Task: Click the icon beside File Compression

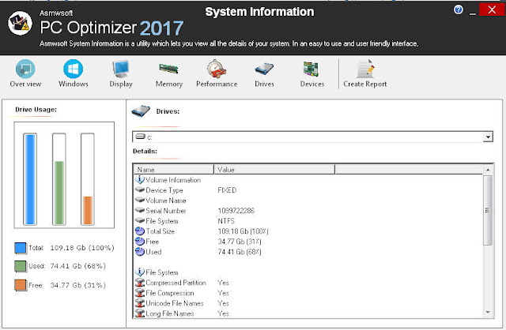Action: pyautogui.click(x=140, y=293)
